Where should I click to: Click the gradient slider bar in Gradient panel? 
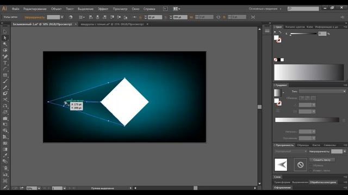tap(307, 120)
